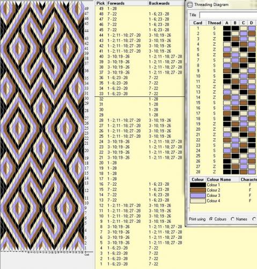Click the hole A column header

227,23
